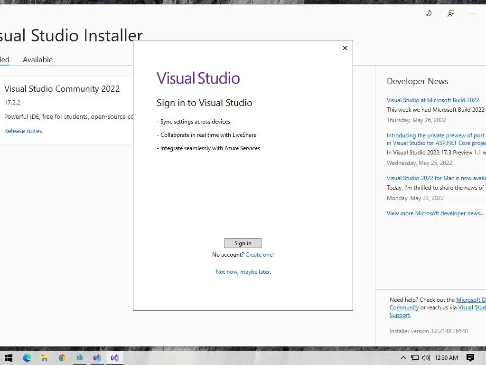Click Installer version 3.2.2148.26540 text

click(x=429, y=331)
